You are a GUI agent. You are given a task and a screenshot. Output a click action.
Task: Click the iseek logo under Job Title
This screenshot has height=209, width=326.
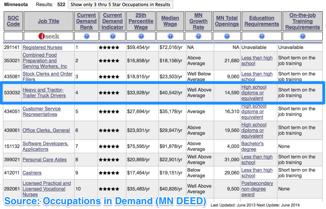pos(49,36)
